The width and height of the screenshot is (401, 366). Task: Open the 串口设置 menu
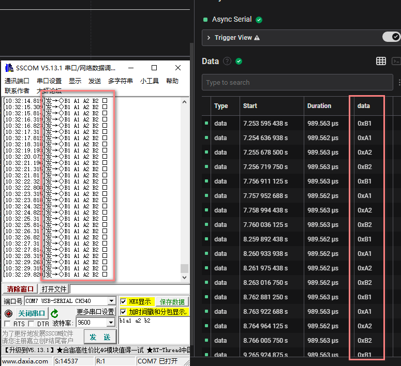(49, 81)
